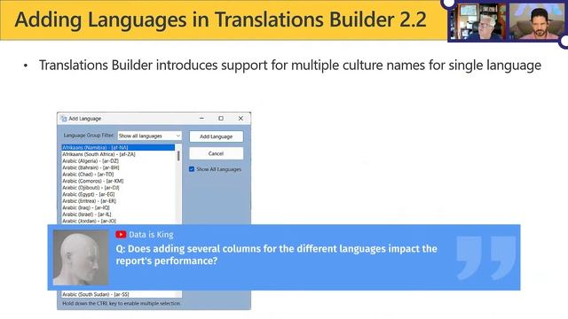Select Afrikaans (South Africa) - [af-ZA]
568x319 pixels.
(x=118, y=154)
